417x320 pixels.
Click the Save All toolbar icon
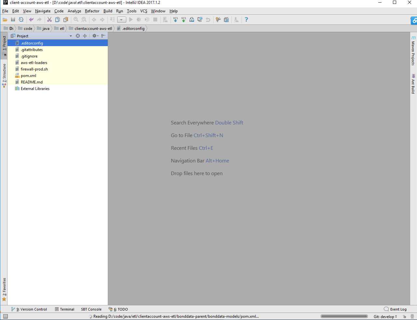click(13, 20)
